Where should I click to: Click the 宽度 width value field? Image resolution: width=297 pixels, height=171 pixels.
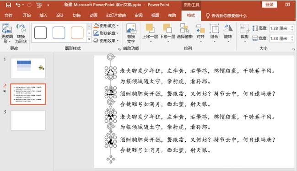click(280, 38)
